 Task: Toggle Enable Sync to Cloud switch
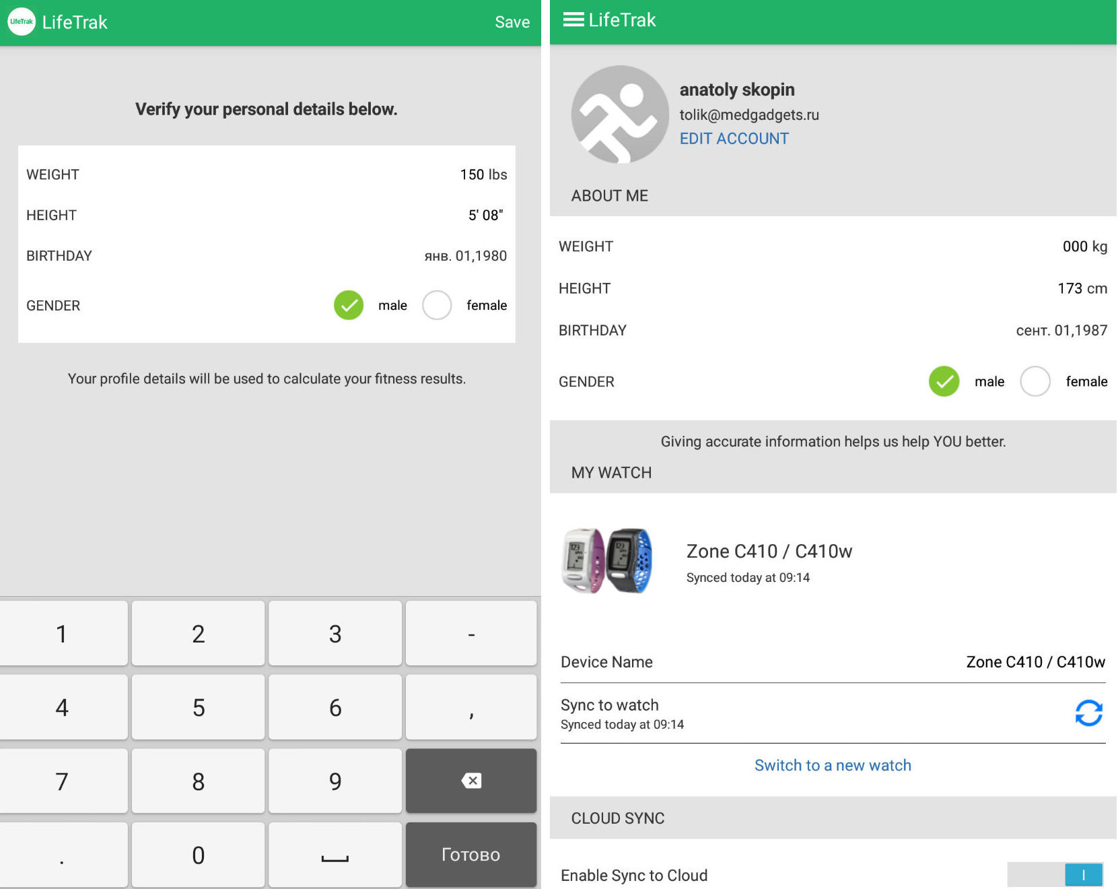[1055, 875]
